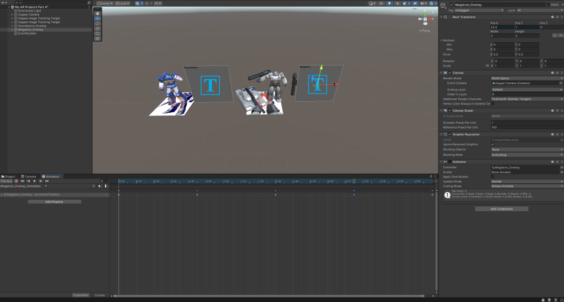Toggle the Static checkbox
This screenshot has width=564, height=302.
tap(547, 4)
